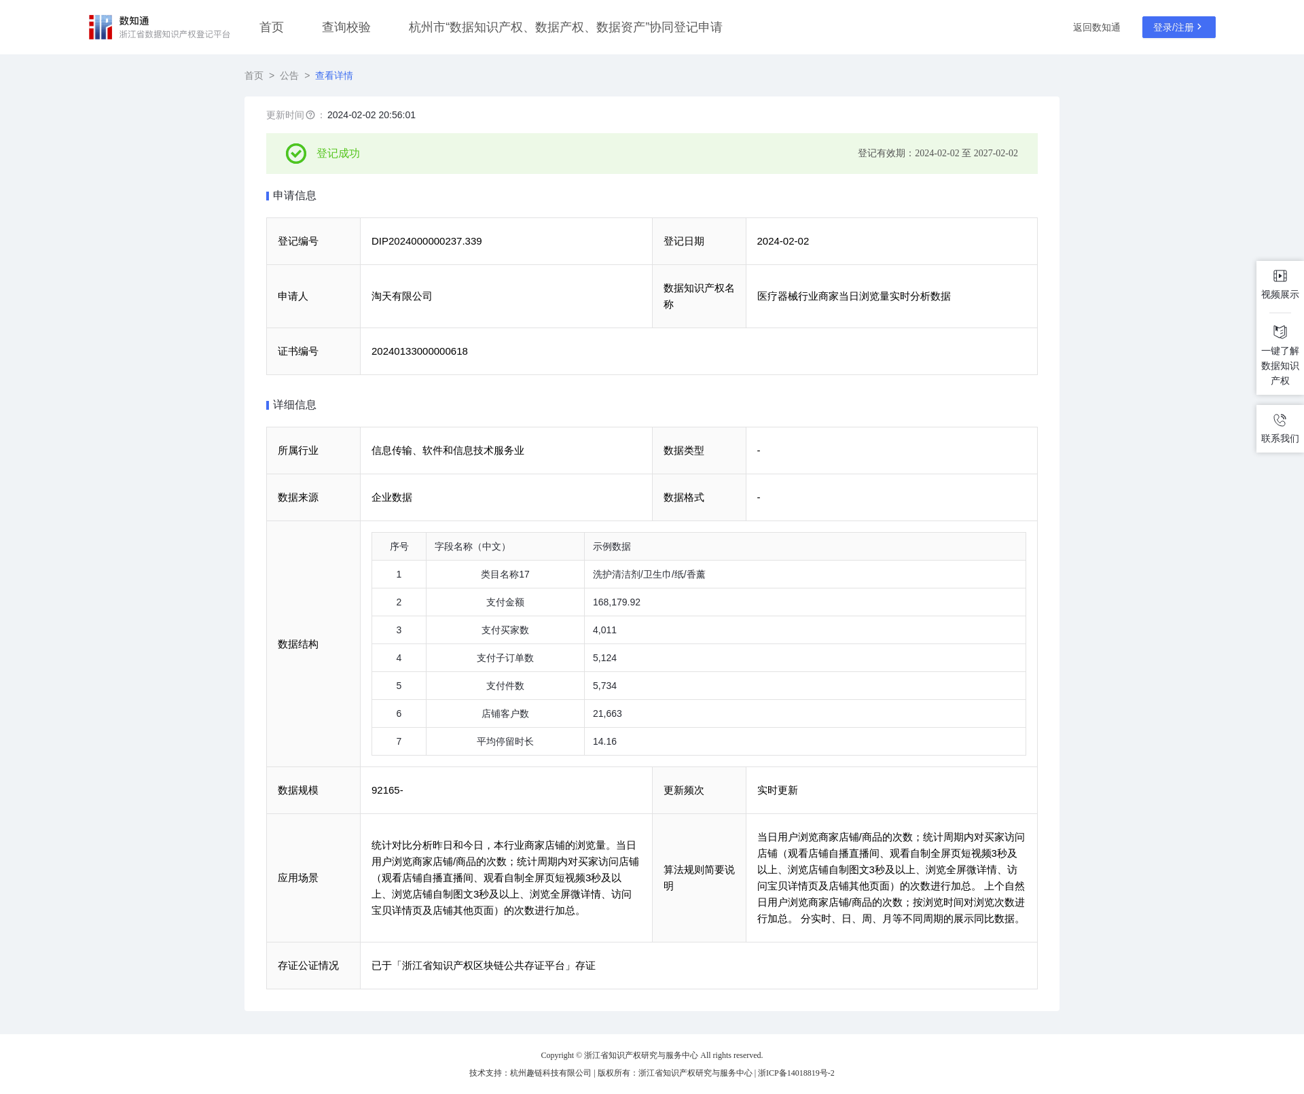Click the 联系我们 label in side panel
Image resolution: width=1304 pixels, height=1094 pixels.
pos(1280,438)
